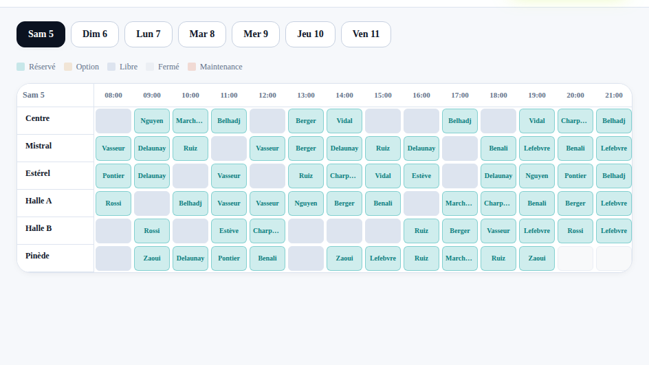Select free Halle B slot at 08:00
The image size is (649, 365).
pos(113,231)
